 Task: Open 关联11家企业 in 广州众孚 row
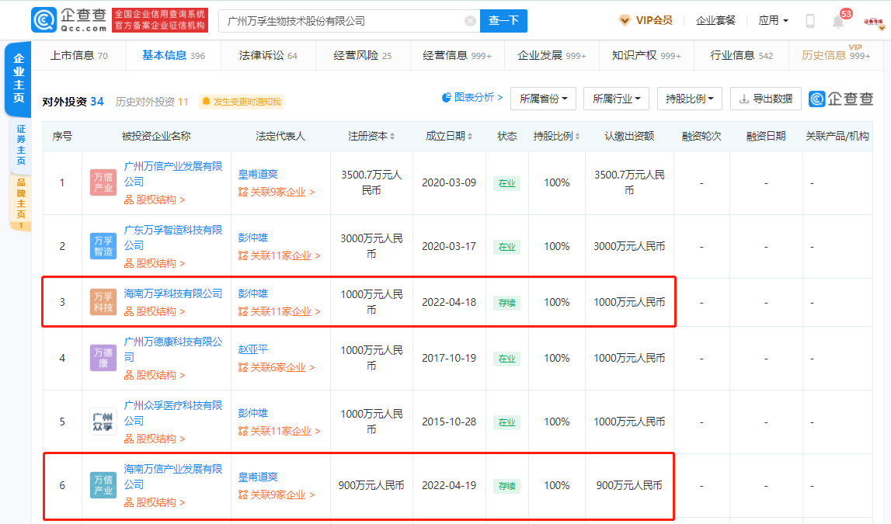click(279, 431)
